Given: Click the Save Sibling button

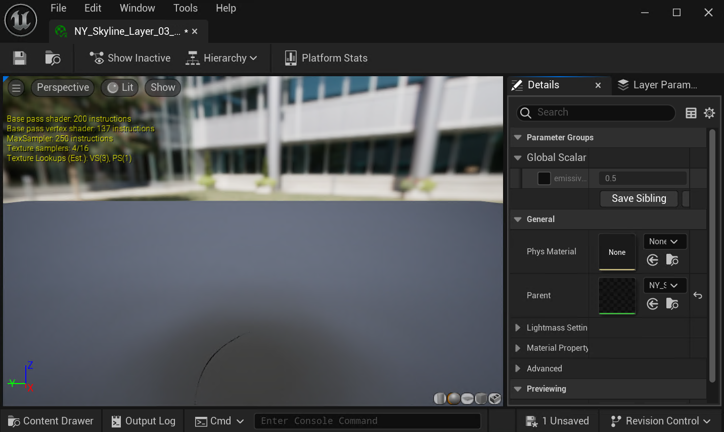Looking at the screenshot, I should tap(639, 198).
